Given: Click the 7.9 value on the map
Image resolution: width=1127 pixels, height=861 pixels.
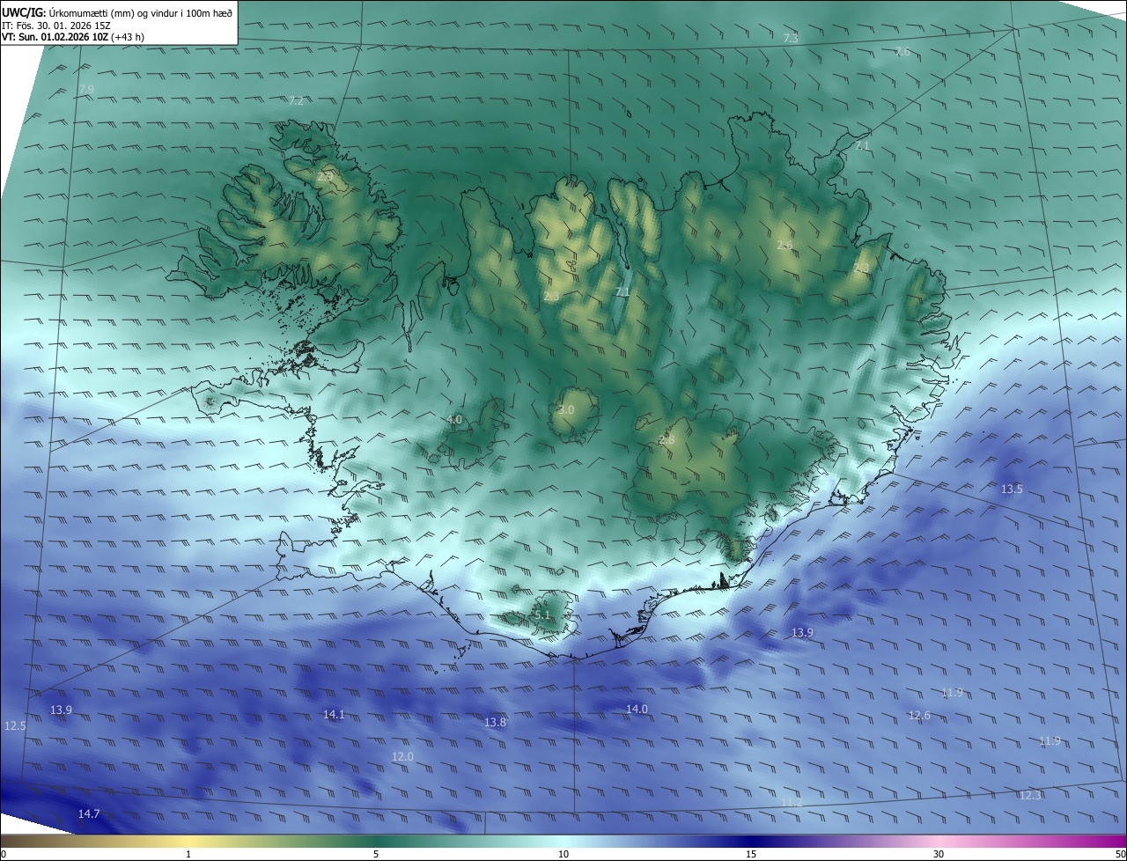Looking at the screenshot, I should [86, 90].
